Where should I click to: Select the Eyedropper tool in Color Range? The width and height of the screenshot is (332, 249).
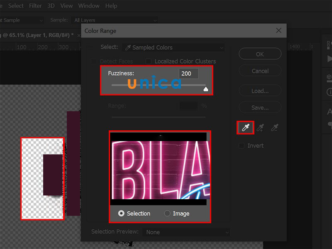point(245,128)
